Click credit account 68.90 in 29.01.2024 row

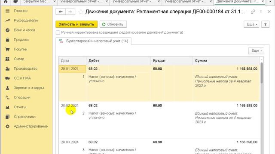tap(157, 69)
